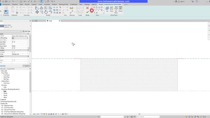Select sheet A2 - Second Floor Plan

point(8,110)
